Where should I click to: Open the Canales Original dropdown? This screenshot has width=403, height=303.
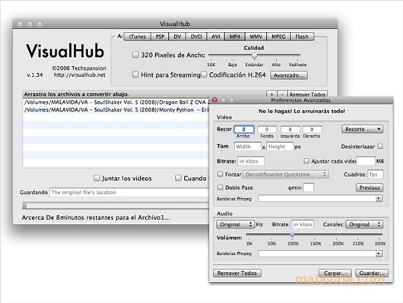click(364, 225)
